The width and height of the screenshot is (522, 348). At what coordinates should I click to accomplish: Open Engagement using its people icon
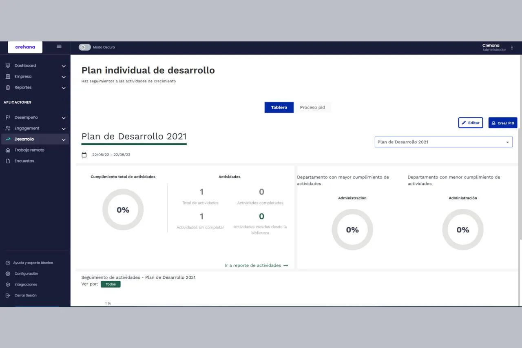(x=8, y=128)
